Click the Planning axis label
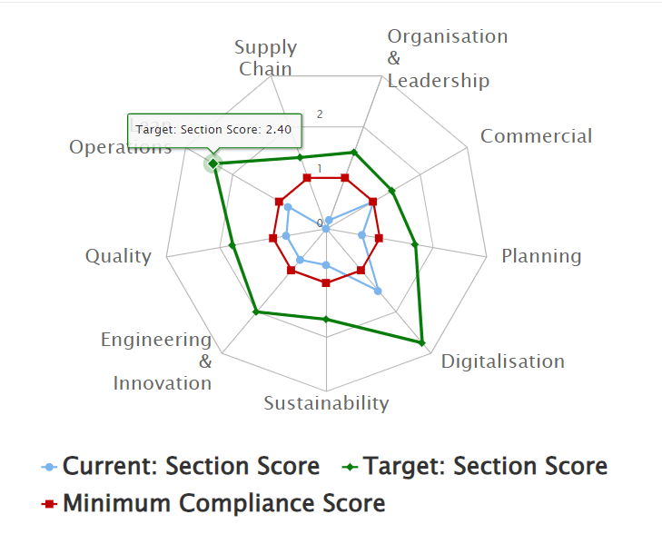662x534 pixels. coord(541,256)
